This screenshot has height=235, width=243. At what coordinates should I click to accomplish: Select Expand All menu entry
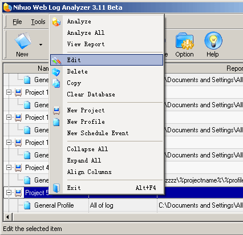click(x=107, y=160)
